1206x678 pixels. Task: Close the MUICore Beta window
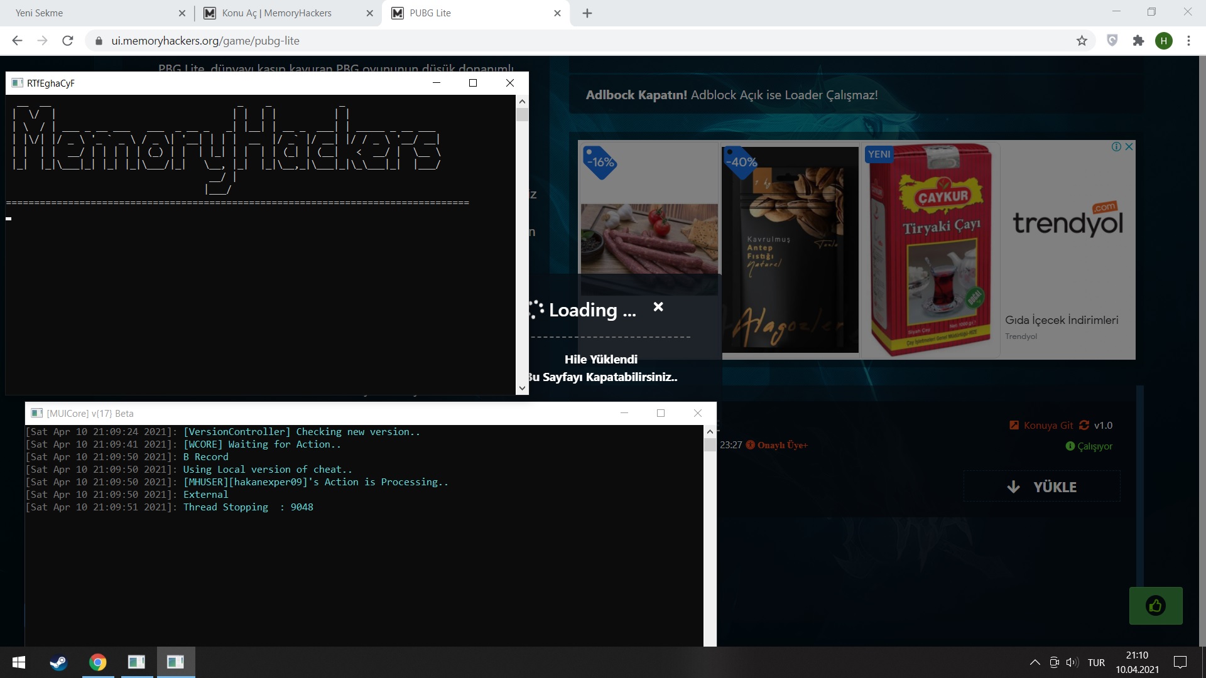pos(698,413)
